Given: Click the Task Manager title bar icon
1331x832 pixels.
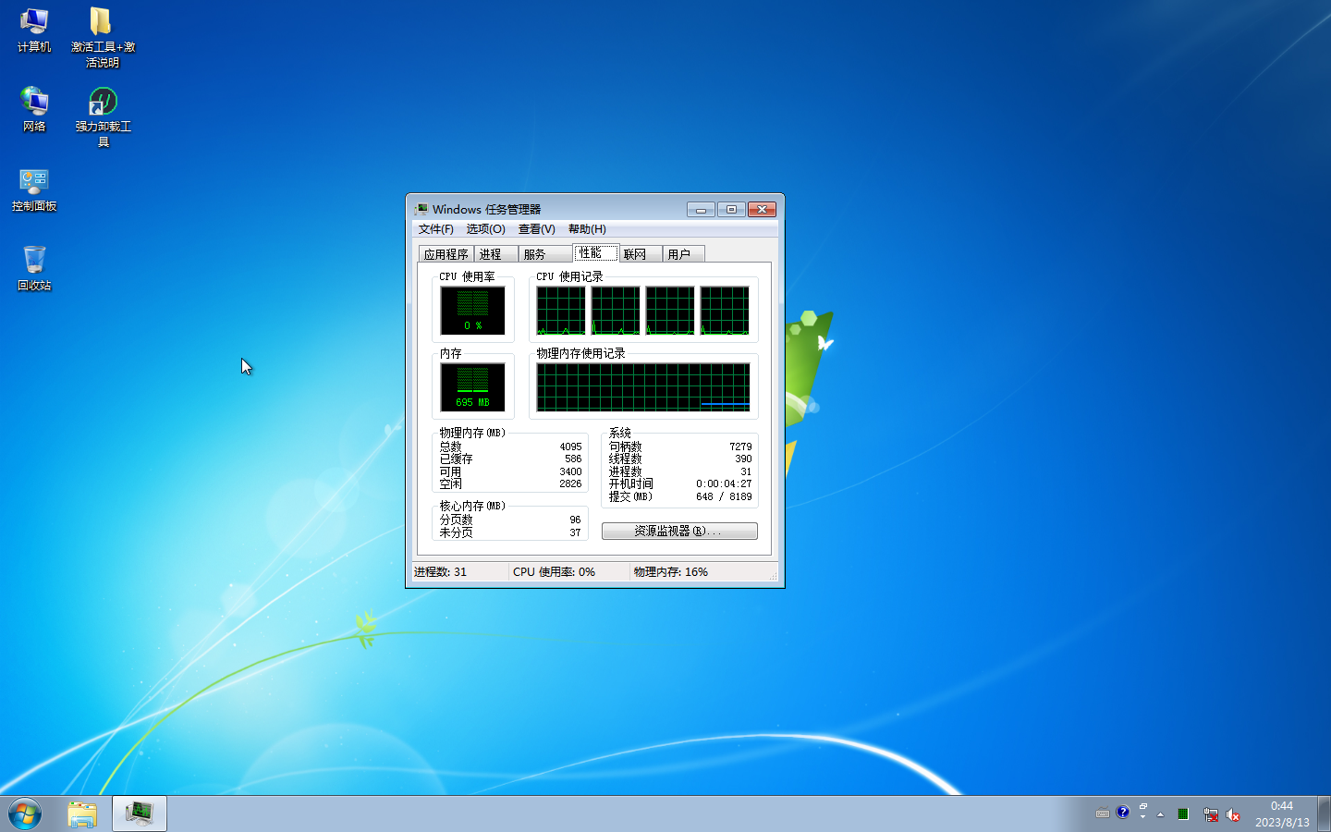Looking at the screenshot, I should 421,209.
